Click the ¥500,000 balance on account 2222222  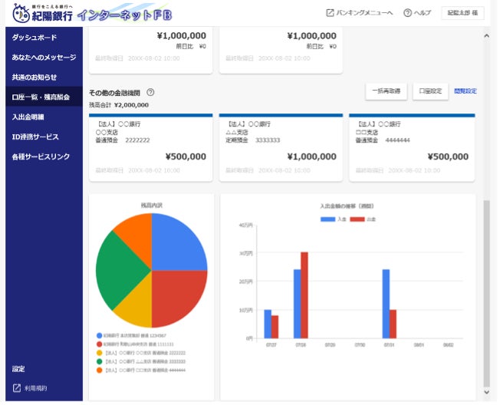pos(186,156)
